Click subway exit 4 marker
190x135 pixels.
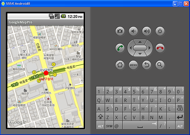coord(54,64)
